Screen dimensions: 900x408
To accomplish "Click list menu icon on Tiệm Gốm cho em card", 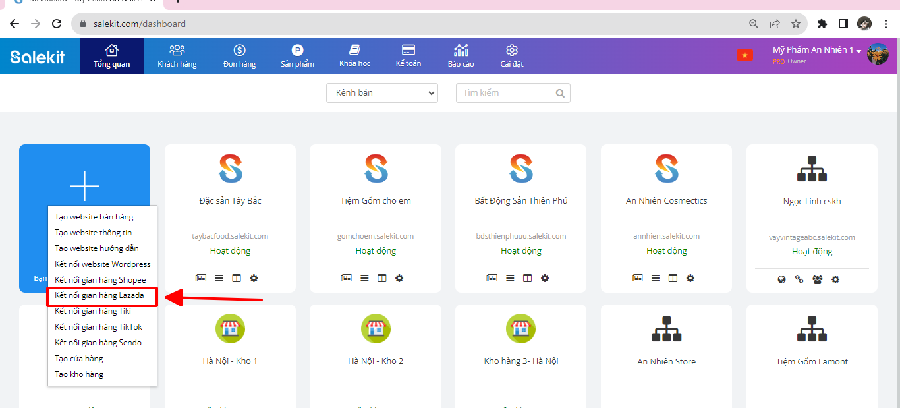I will click(x=364, y=278).
